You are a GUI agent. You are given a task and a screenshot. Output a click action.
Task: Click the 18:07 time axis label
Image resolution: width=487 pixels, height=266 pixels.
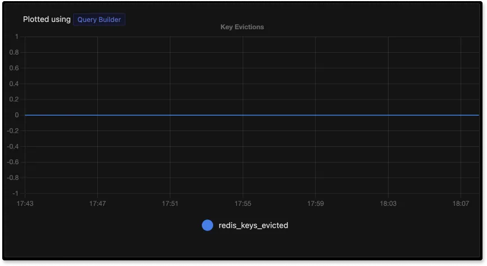point(461,204)
